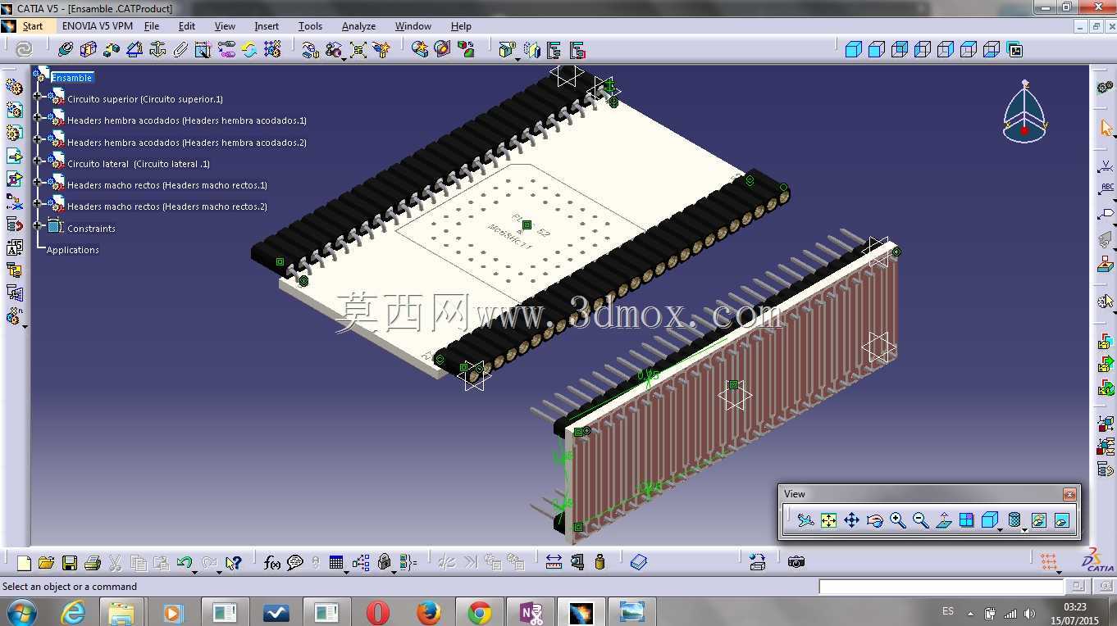Click the Applications tree entry
Screen dimensions: 1117x626
click(x=72, y=250)
